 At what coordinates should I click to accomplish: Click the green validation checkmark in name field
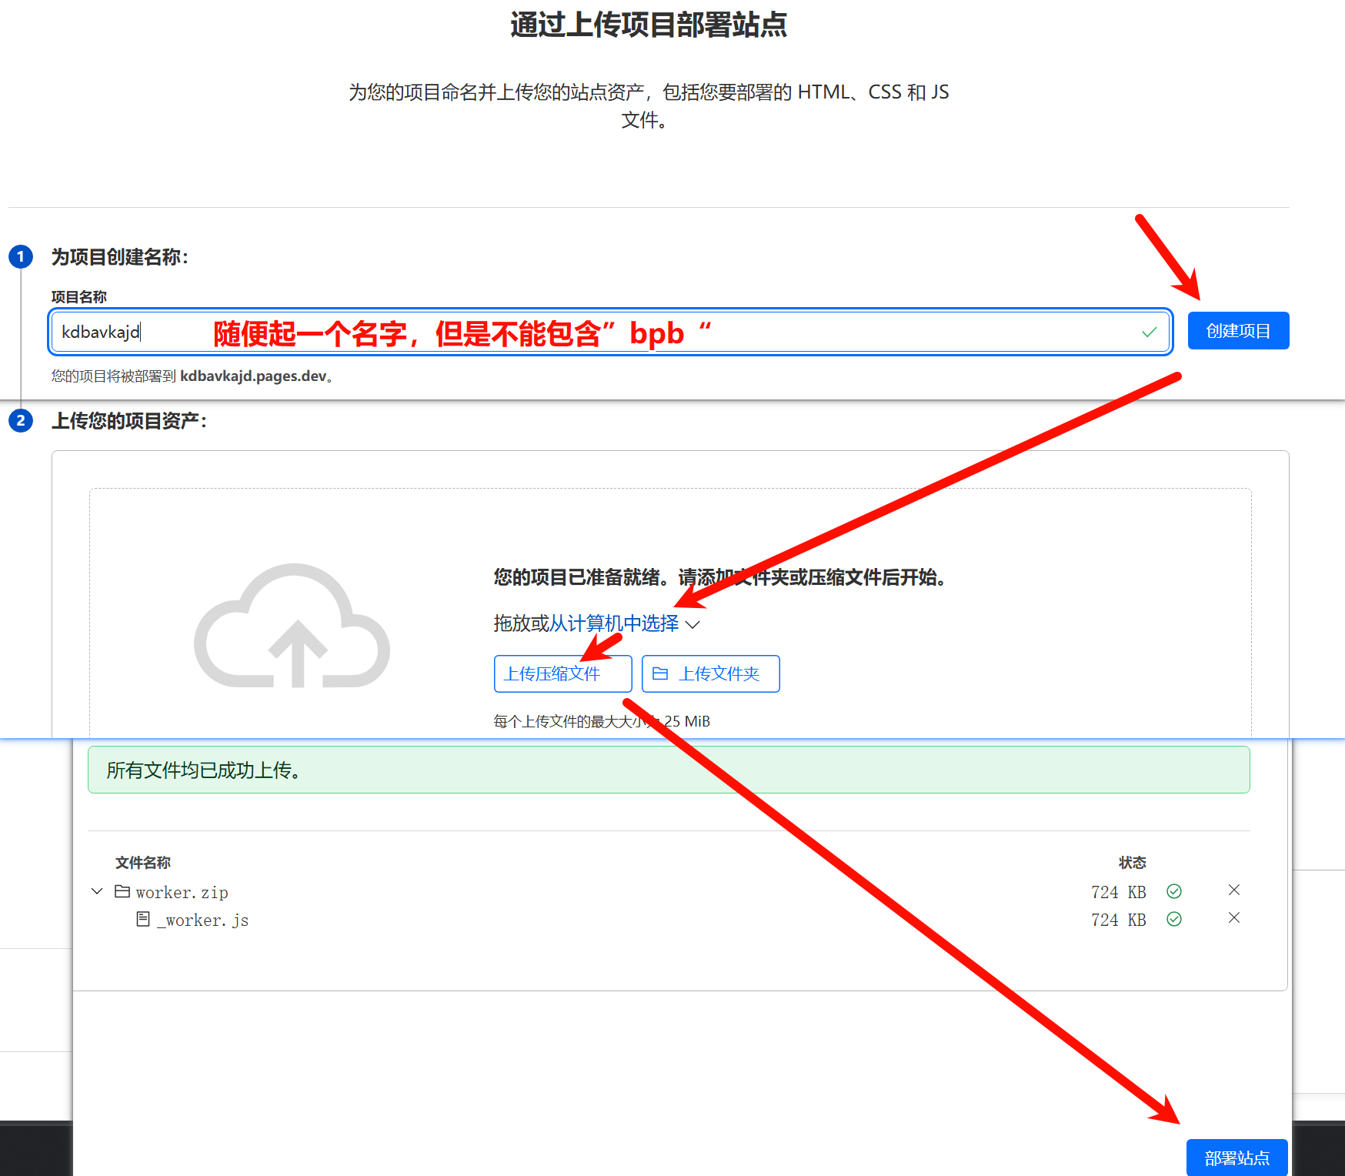coord(1149,332)
